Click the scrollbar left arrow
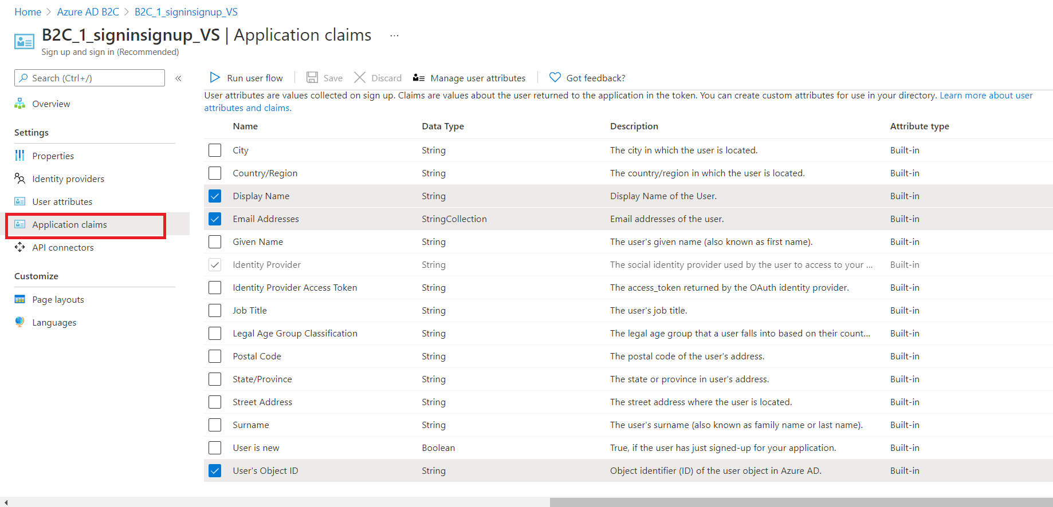This screenshot has width=1053, height=507. tap(6, 502)
